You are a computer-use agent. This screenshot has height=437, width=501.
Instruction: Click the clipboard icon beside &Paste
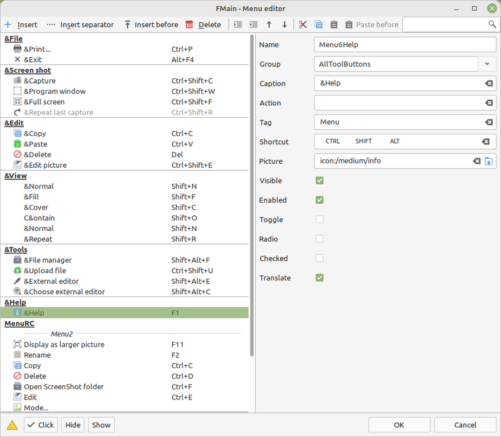click(x=17, y=144)
